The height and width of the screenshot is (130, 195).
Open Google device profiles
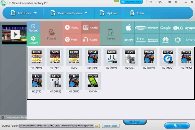pyautogui.click(x=165, y=27)
